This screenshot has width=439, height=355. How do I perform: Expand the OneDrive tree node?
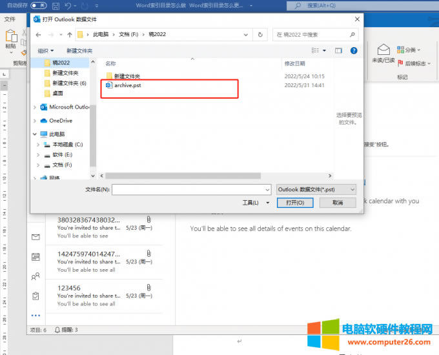[35, 121]
